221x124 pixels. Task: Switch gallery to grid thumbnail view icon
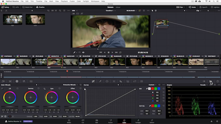(52, 11)
